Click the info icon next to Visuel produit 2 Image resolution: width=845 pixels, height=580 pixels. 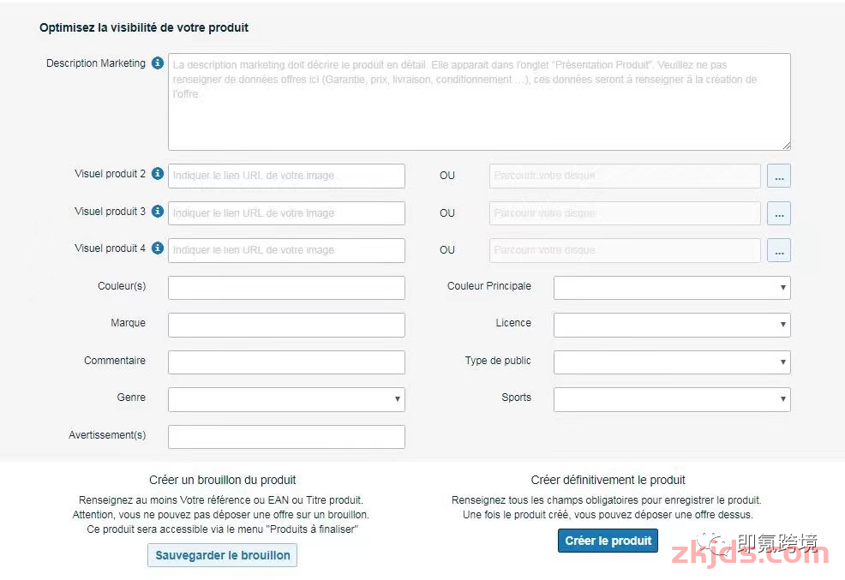(x=158, y=173)
